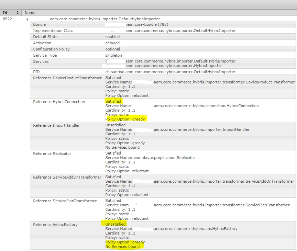Click the Reference HybrisConnection label
Image resolution: width=297 pixels, height=251 pixels.
point(59,102)
